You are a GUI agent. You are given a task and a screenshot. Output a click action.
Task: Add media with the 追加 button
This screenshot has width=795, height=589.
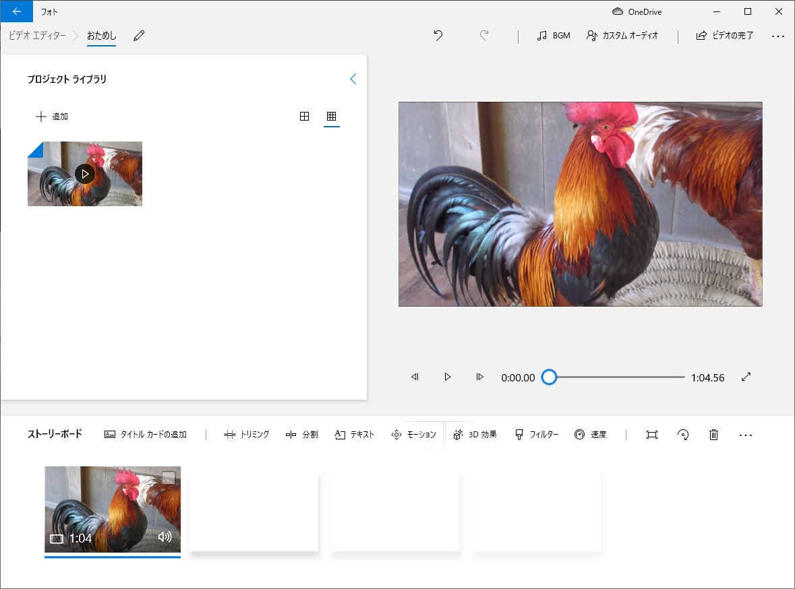pos(51,116)
